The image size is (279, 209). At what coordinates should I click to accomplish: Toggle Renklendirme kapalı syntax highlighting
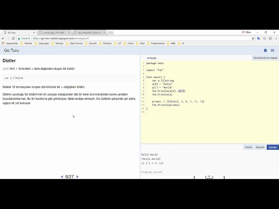(x=265, y=58)
